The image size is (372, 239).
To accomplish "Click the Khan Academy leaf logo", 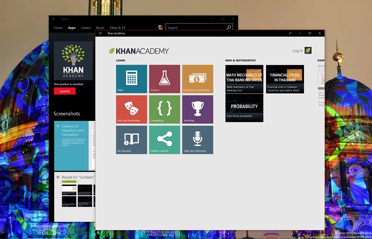I will pos(112,51).
